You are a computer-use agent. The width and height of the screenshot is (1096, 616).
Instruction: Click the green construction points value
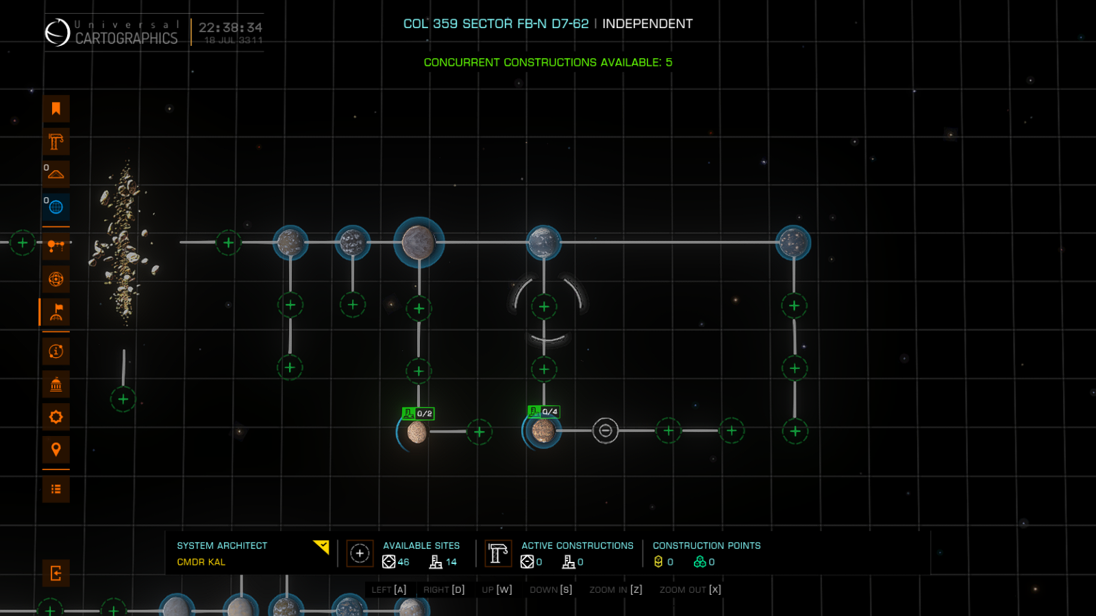(x=704, y=562)
